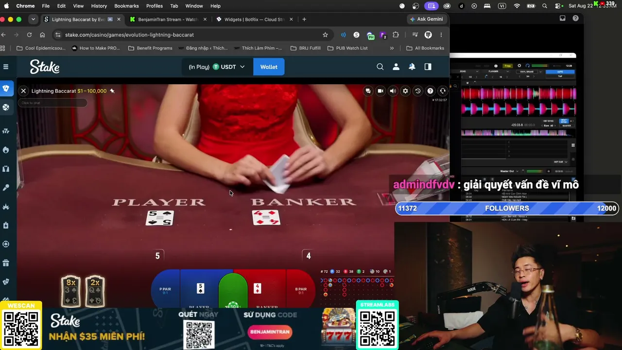The image size is (622, 350).
Task: Open the All Bookmarks folder
Action: coord(425,48)
